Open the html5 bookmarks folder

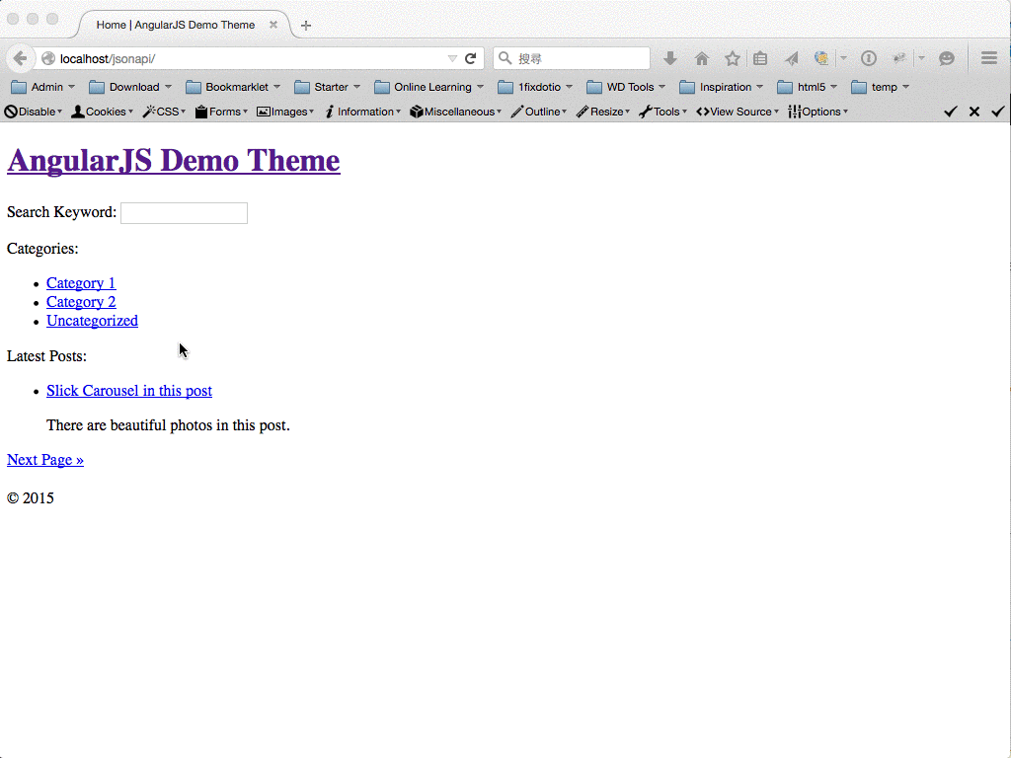(x=808, y=87)
